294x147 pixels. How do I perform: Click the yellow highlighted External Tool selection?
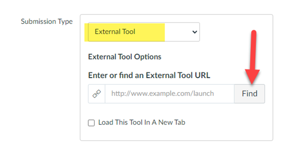(x=126, y=32)
